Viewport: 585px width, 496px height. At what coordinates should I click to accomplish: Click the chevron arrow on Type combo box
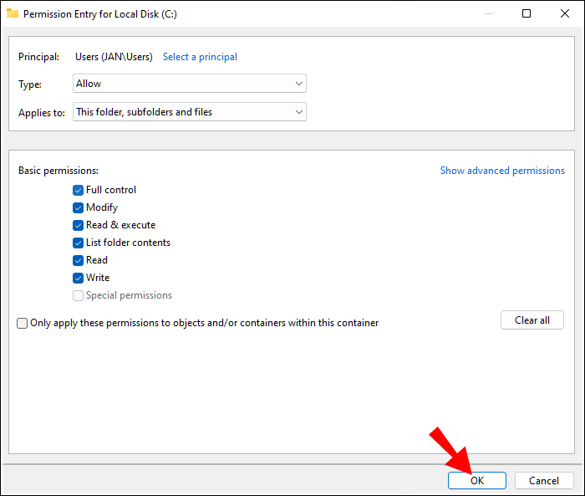point(299,84)
